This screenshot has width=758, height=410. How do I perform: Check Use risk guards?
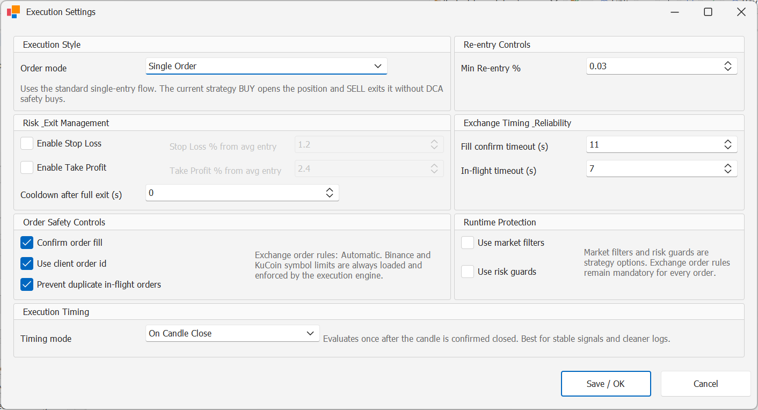[x=468, y=272]
